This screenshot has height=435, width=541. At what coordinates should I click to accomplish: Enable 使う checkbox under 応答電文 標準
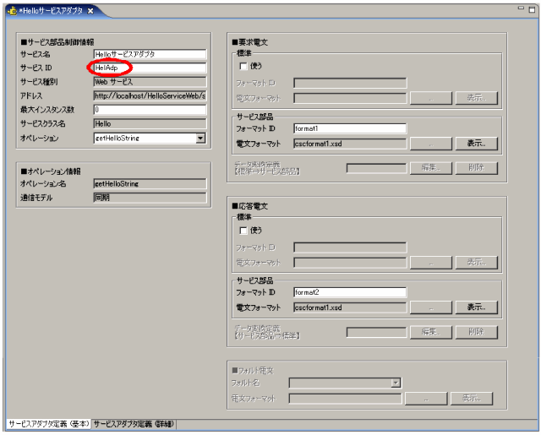[x=243, y=231]
